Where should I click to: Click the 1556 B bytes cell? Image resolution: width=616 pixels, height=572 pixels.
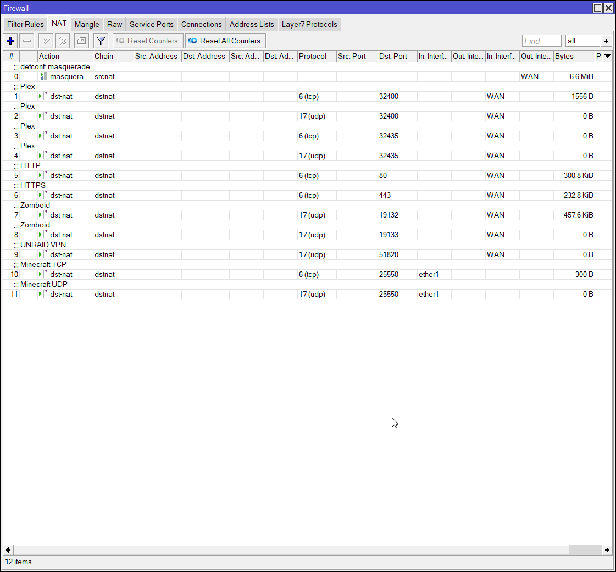pos(574,96)
